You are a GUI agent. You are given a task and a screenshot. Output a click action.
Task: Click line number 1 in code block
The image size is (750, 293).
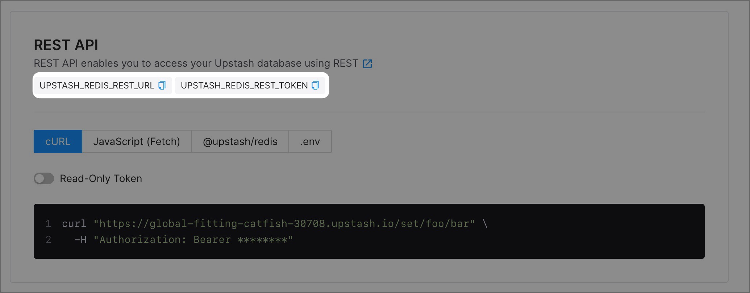pyautogui.click(x=48, y=224)
